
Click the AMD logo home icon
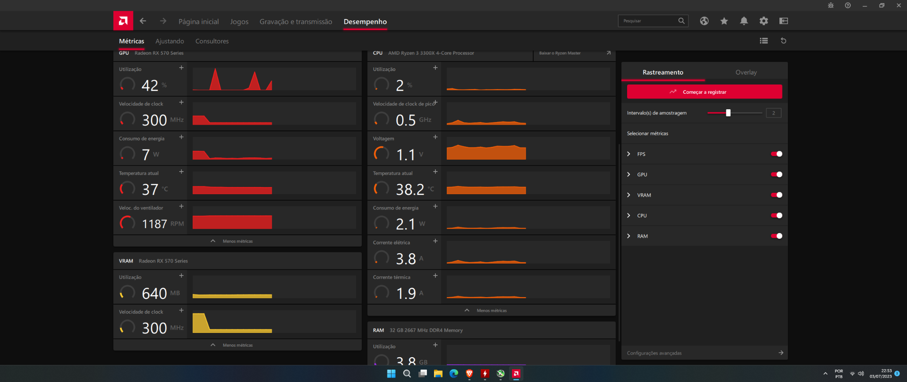tap(123, 21)
